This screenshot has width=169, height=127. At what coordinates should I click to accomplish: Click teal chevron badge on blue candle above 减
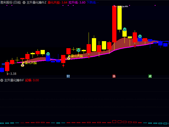(x=140, y=36)
